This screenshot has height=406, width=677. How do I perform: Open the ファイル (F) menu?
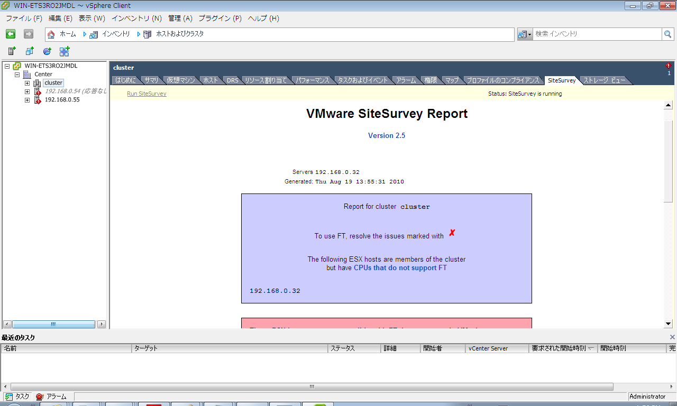click(24, 19)
